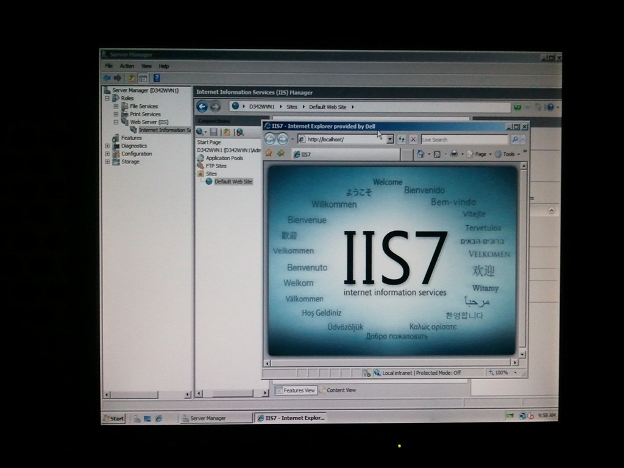Open the 100% zoom level control
624x468 pixels.
(502, 372)
